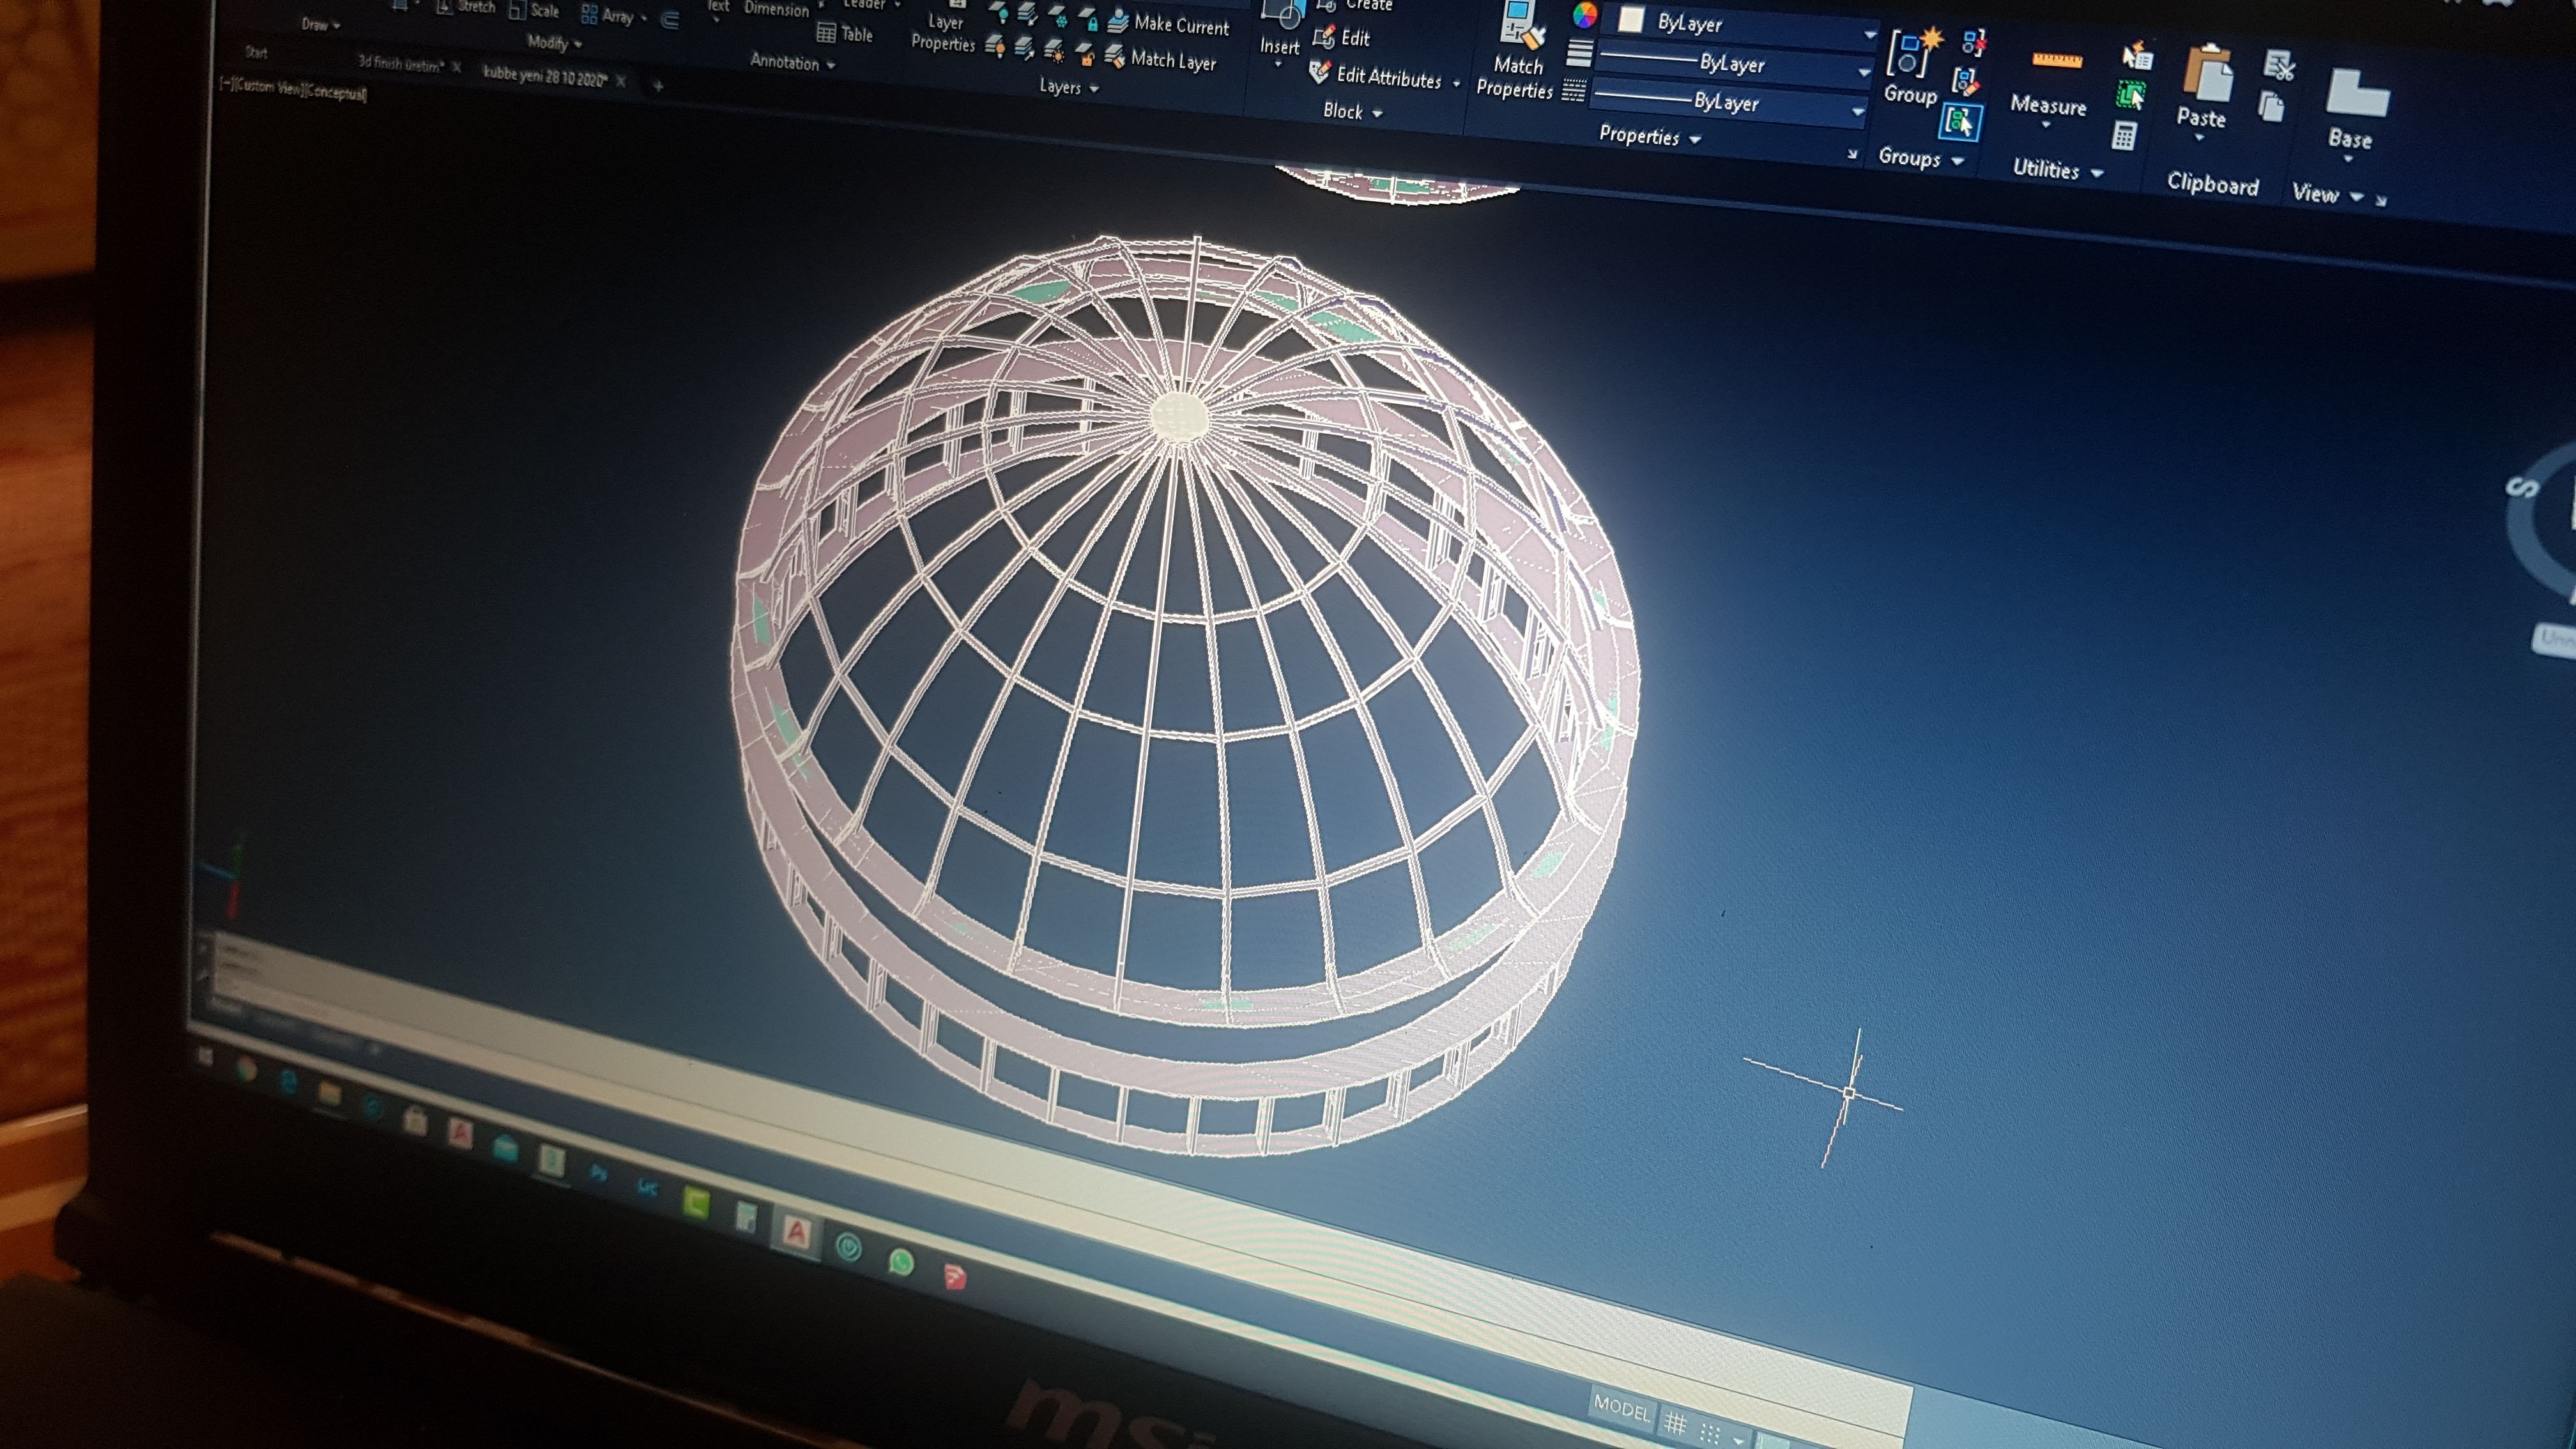Viewport: 2576px width, 1449px height.
Task: Click the Copy Clip icon in Clipboard
Action: (x=2271, y=106)
